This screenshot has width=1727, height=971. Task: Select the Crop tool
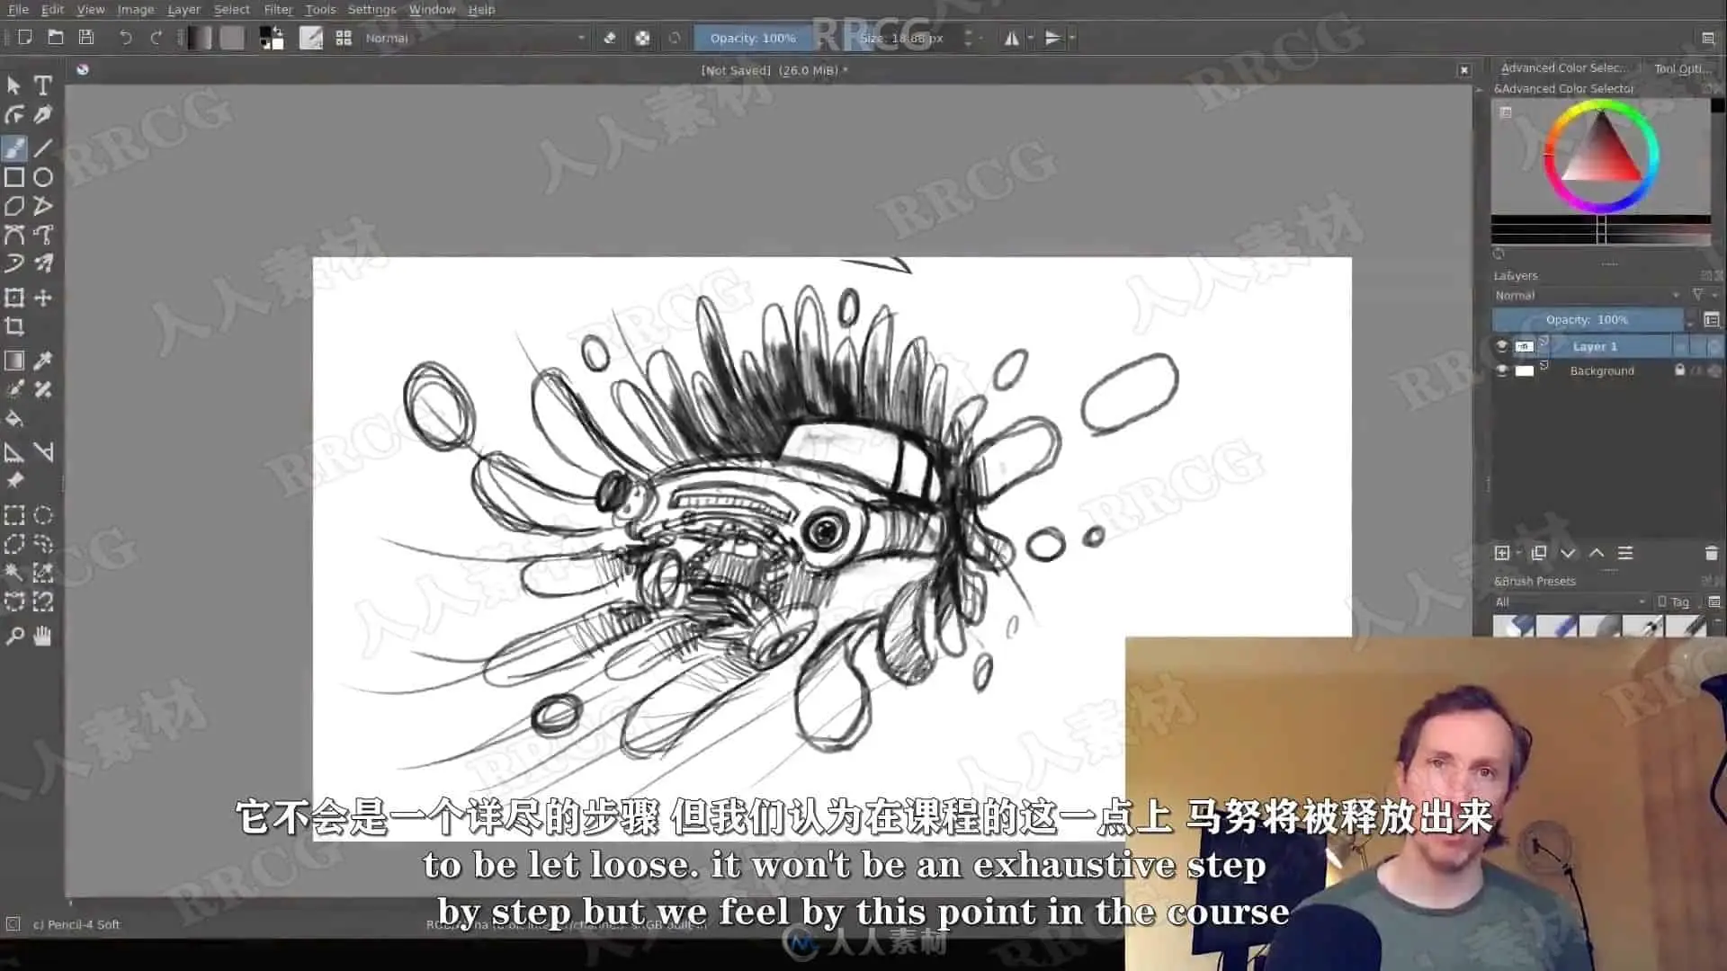(x=14, y=326)
